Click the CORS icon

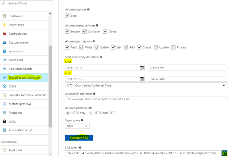(4, 87)
